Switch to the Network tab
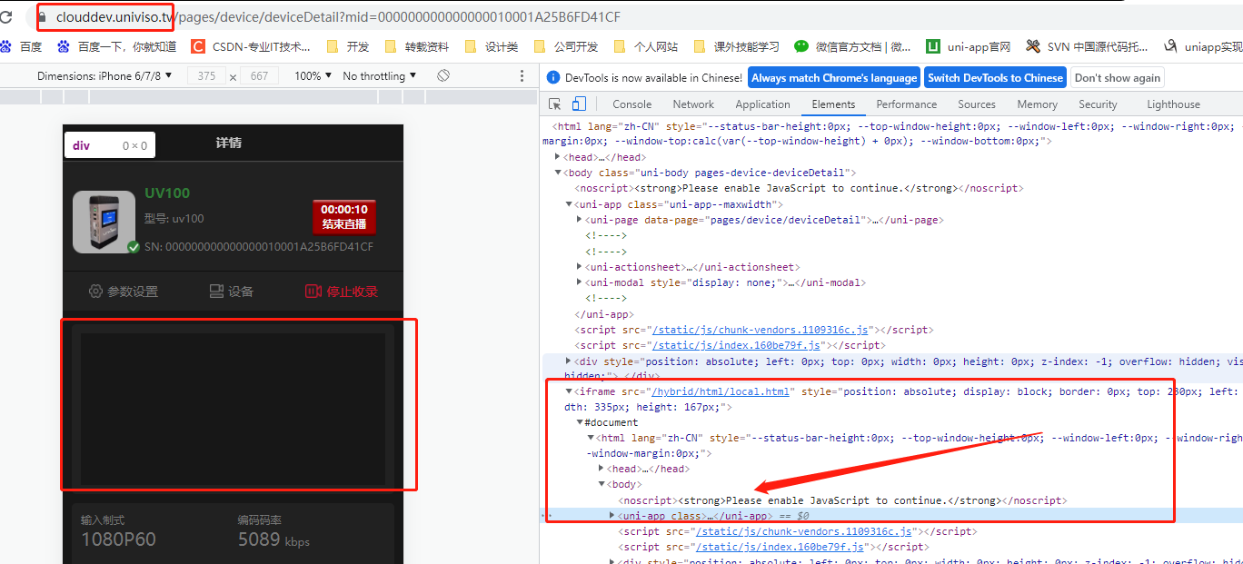This screenshot has width=1243, height=564. click(x=693, y=104)
